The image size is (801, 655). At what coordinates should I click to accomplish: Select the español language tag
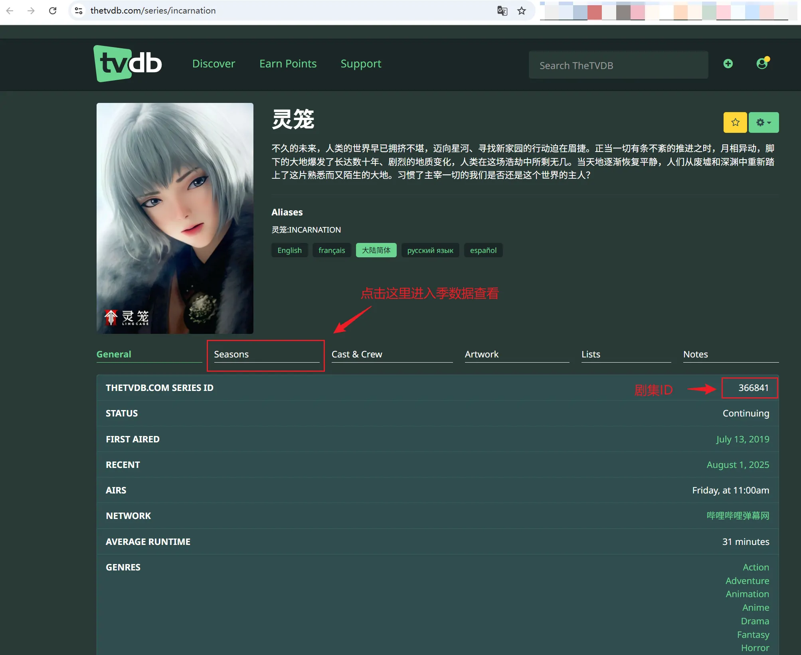pos(483,251)
